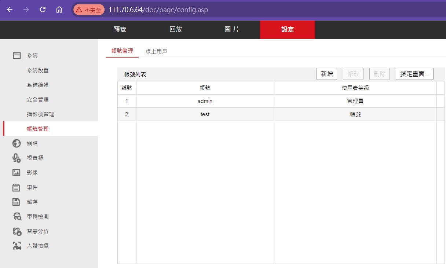Expand the 儲存 menu section
The width and height of the screenshot is (446, 268).
coord(32,202)
